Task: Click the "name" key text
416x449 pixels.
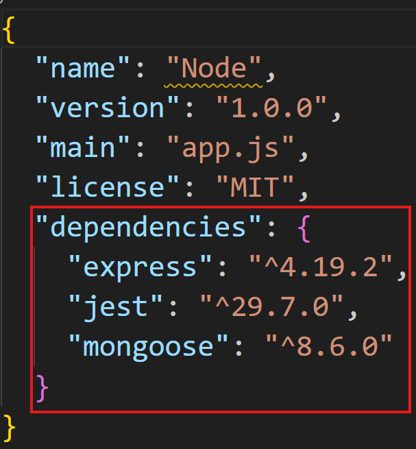Action: [83, 68]
